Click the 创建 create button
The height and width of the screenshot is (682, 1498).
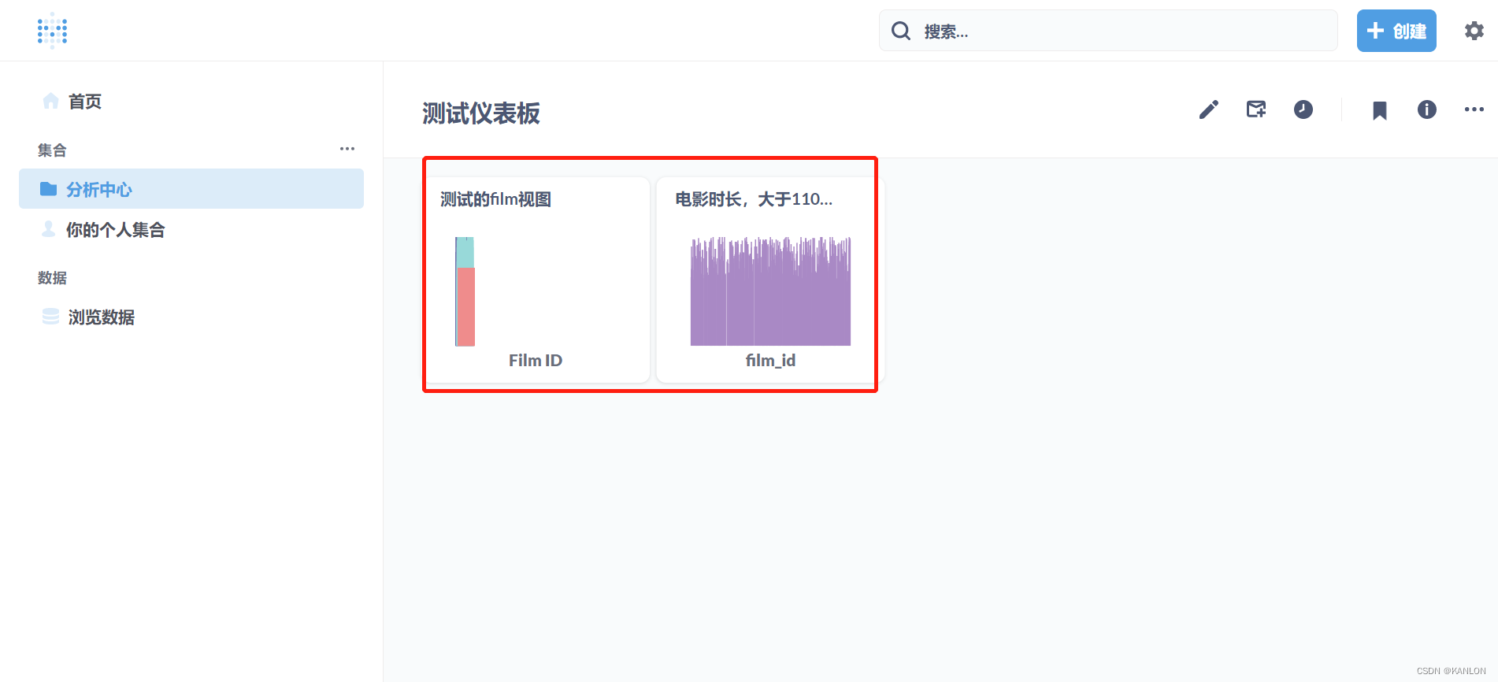[1396, 31]
